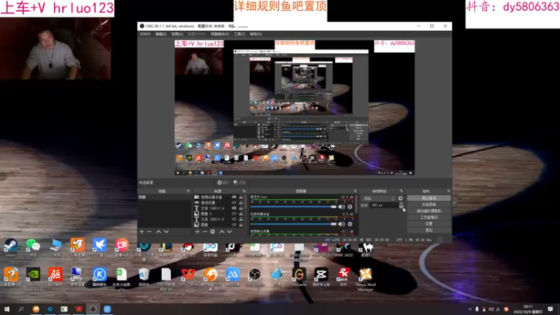Screen dimensions: 560x315
Task: Click the 开始录制 recording button
Action: pyautogui.click(x=428, y=204)
